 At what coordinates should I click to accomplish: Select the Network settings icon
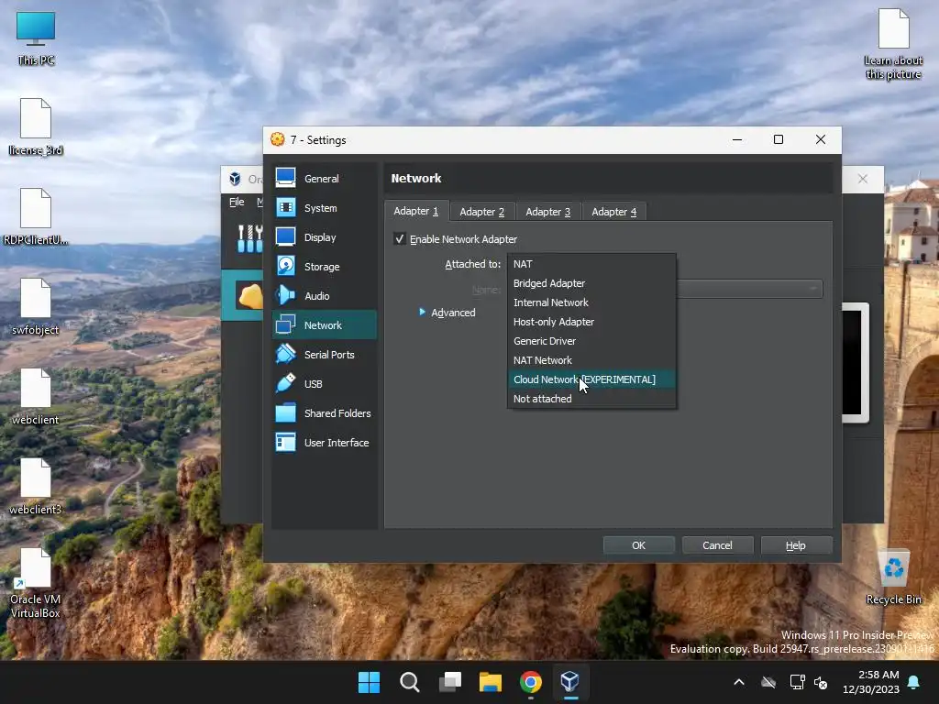[x=286, y=324]
